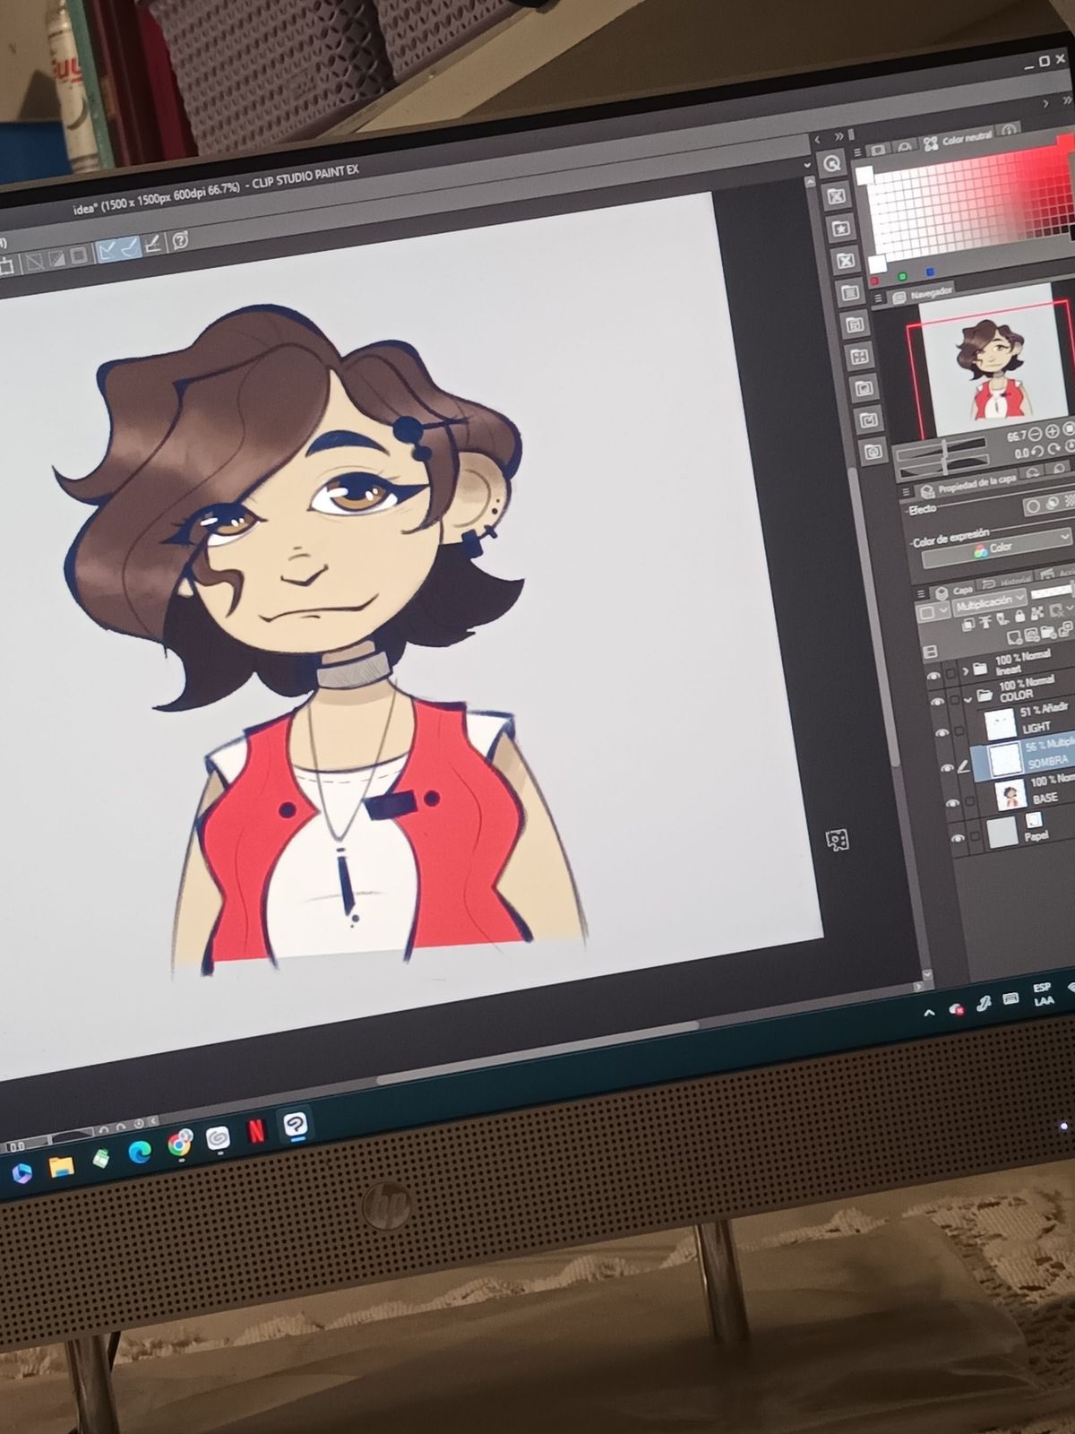Toggle the snap to special ruler icon
The image size is (1075, 1434).
[130, 246]
